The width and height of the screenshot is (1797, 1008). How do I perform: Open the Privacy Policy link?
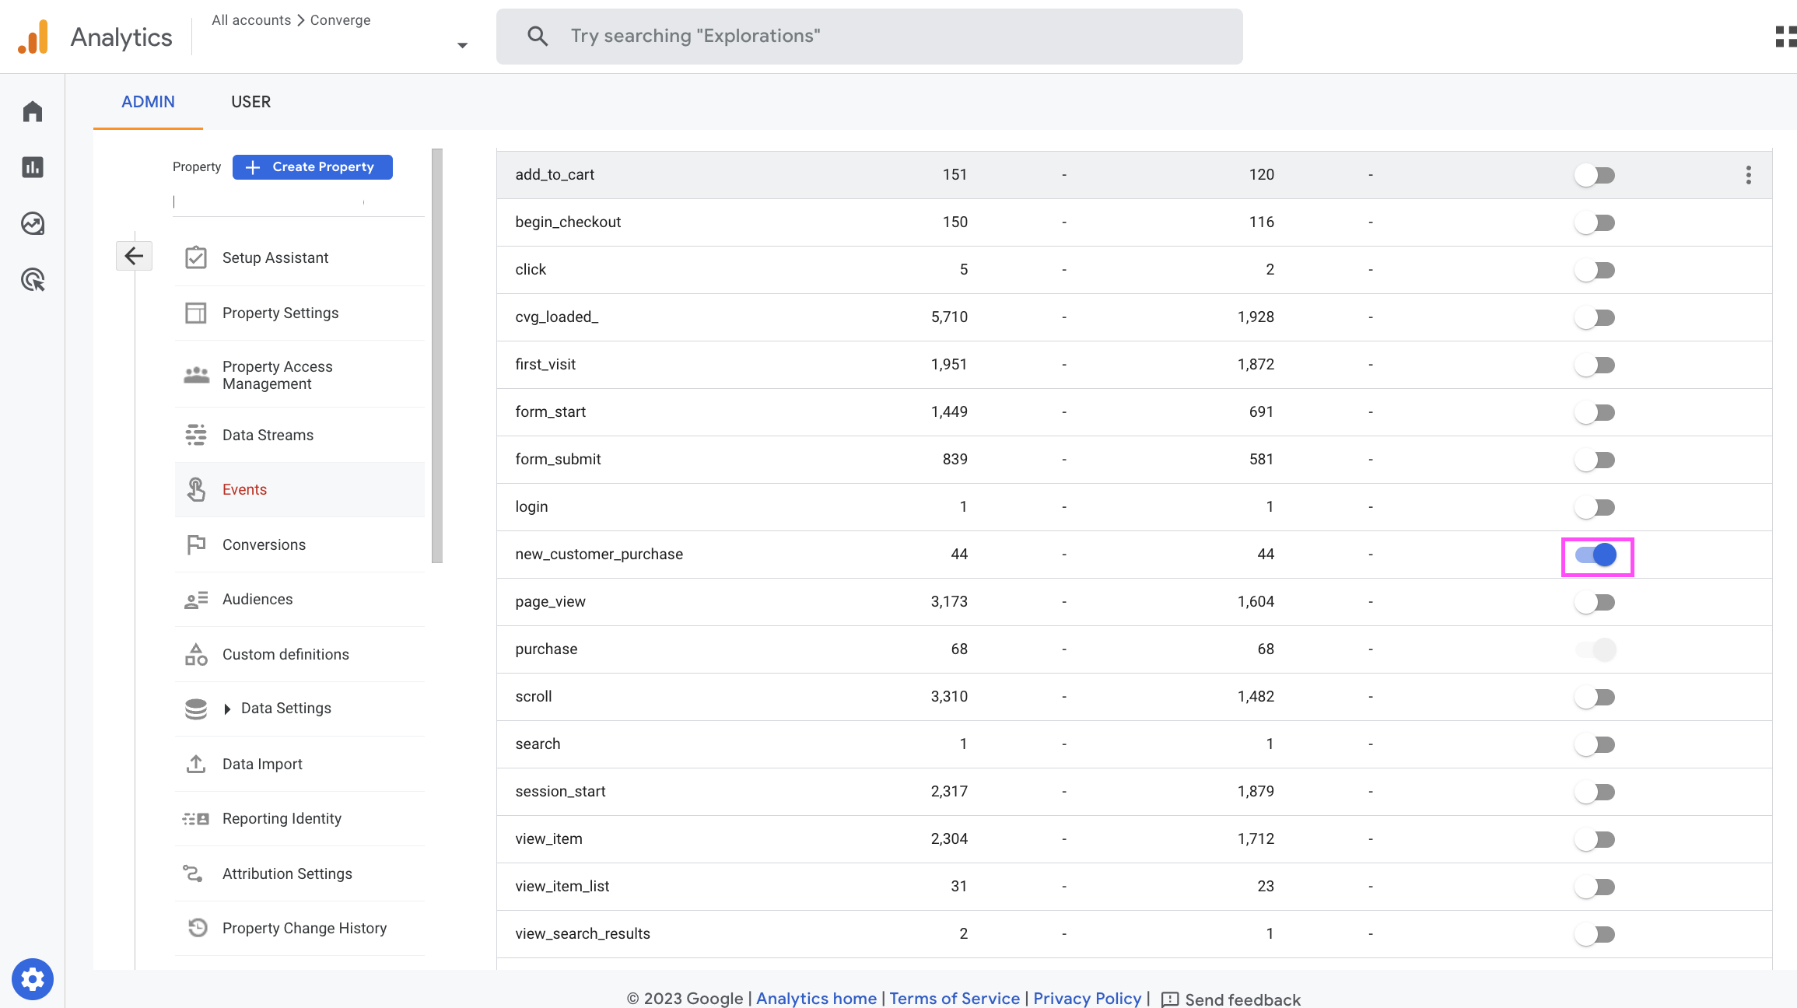pos(1087,999)
